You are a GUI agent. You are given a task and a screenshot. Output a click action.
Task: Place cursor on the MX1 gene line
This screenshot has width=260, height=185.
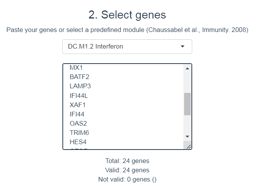[x=76, y=67]
